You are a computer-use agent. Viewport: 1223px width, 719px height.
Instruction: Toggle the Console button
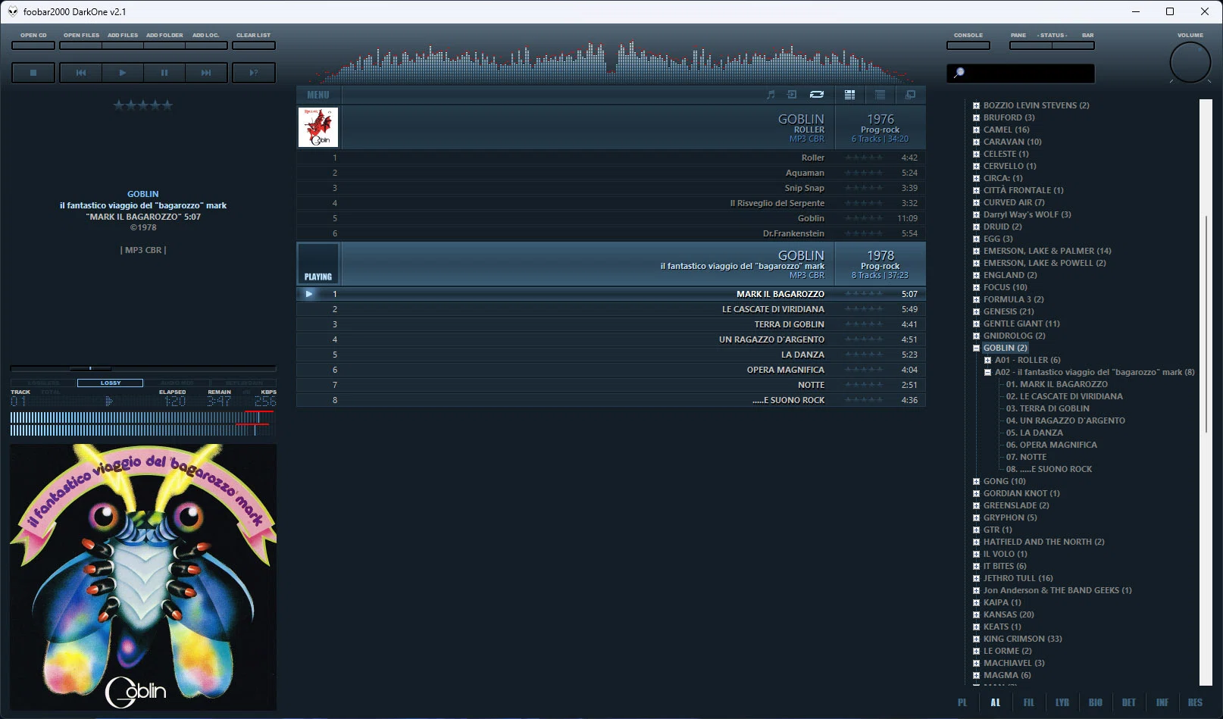[968, 45]
